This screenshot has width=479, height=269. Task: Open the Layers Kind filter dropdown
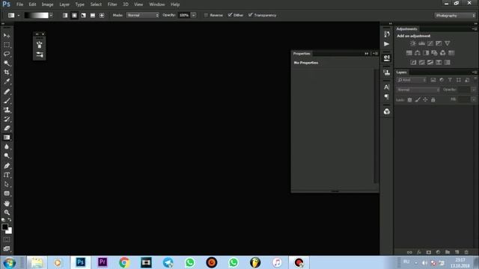click(412, 80)
